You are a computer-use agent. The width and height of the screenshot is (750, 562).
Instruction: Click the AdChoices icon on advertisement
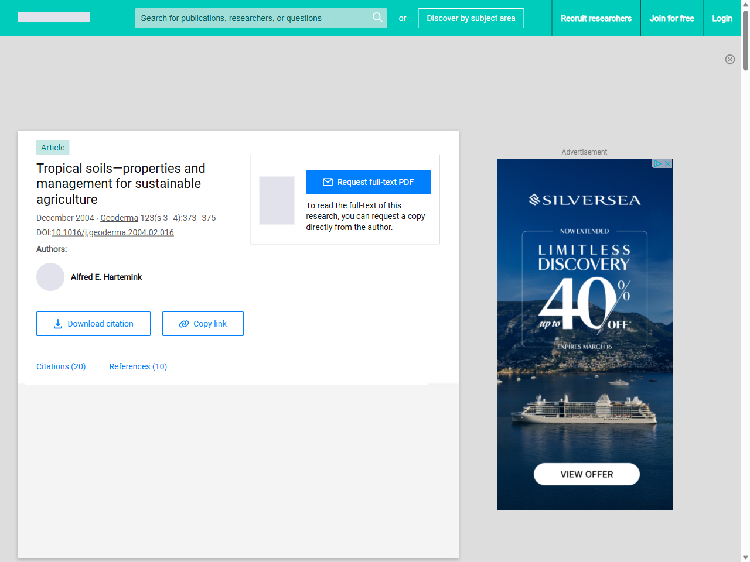(657, 164)
